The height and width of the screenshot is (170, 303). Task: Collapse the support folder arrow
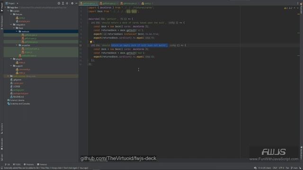tap(11, 66)
